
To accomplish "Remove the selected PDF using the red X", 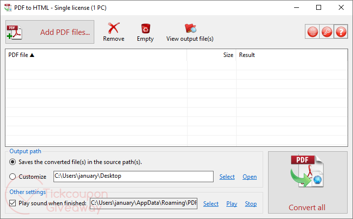I will (x=114, y=32).
